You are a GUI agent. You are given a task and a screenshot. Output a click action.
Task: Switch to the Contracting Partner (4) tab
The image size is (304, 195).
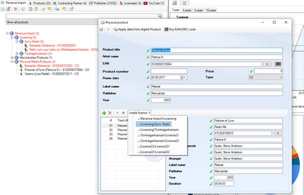[x=70, y=3]
